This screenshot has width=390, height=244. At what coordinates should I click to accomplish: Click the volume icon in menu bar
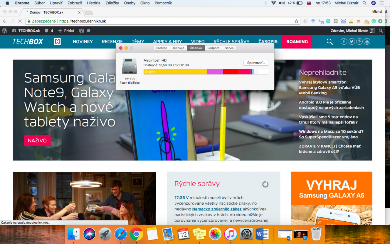282,3
